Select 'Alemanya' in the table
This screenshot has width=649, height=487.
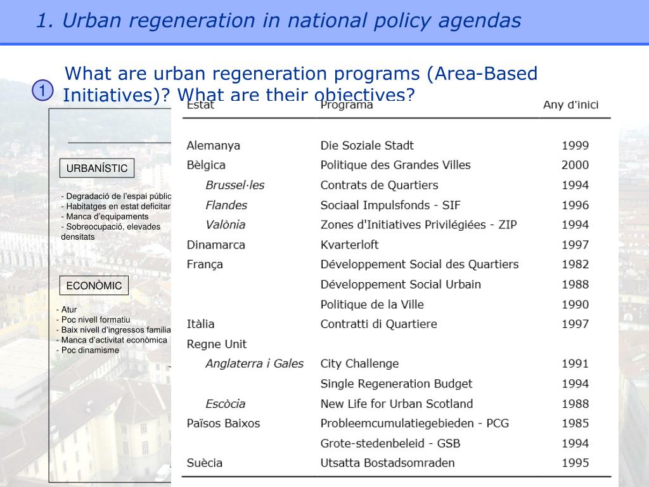coord(213,145)
